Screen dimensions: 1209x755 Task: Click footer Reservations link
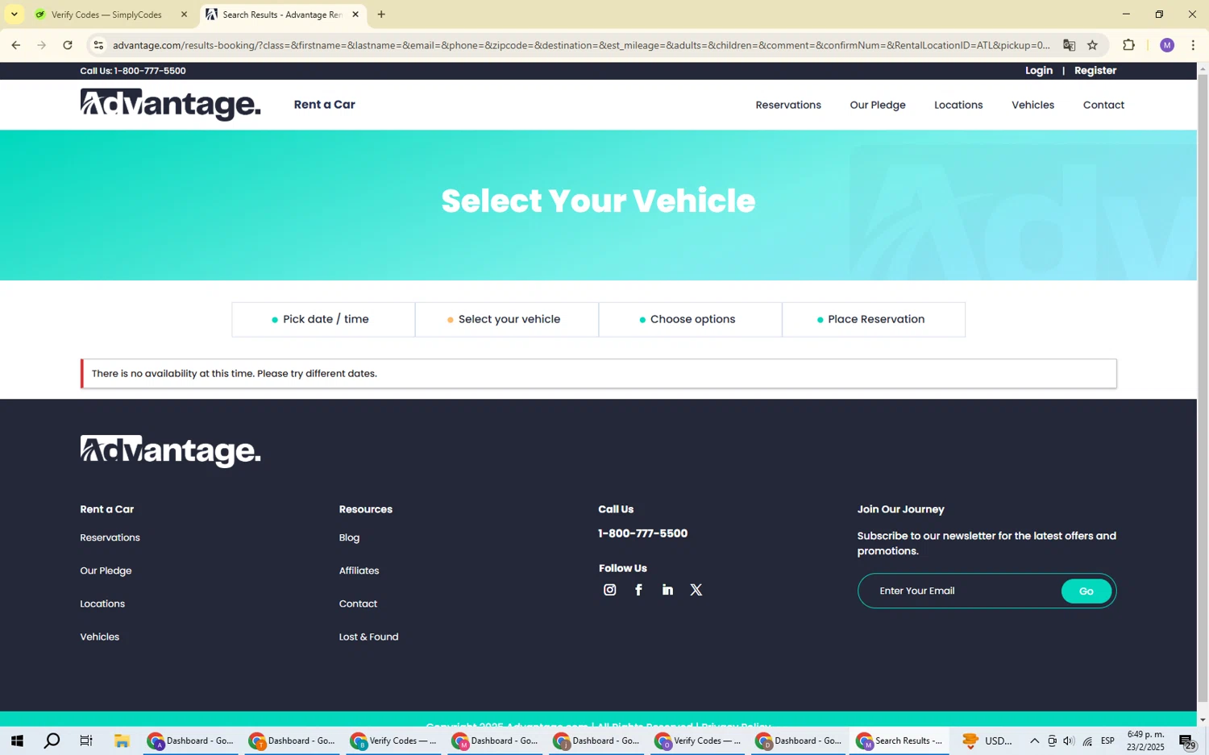click(x=110, y=537)
